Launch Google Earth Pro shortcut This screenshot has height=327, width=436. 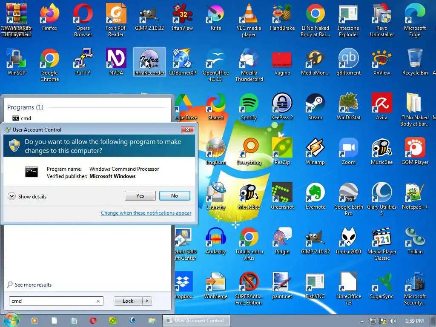(x=348, y=199)
